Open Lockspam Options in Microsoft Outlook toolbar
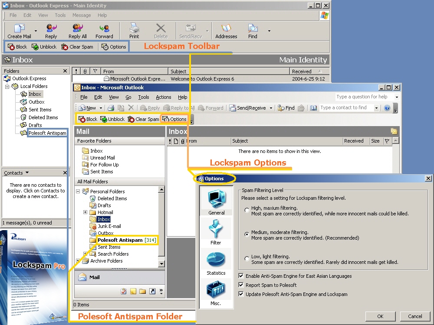 [x=174, y=119]
